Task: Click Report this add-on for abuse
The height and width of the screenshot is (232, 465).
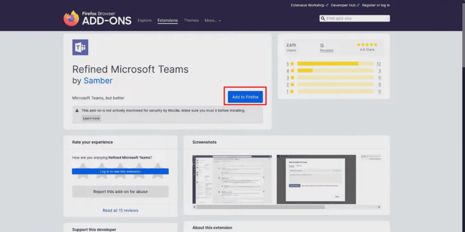Action: click(120, 192)
